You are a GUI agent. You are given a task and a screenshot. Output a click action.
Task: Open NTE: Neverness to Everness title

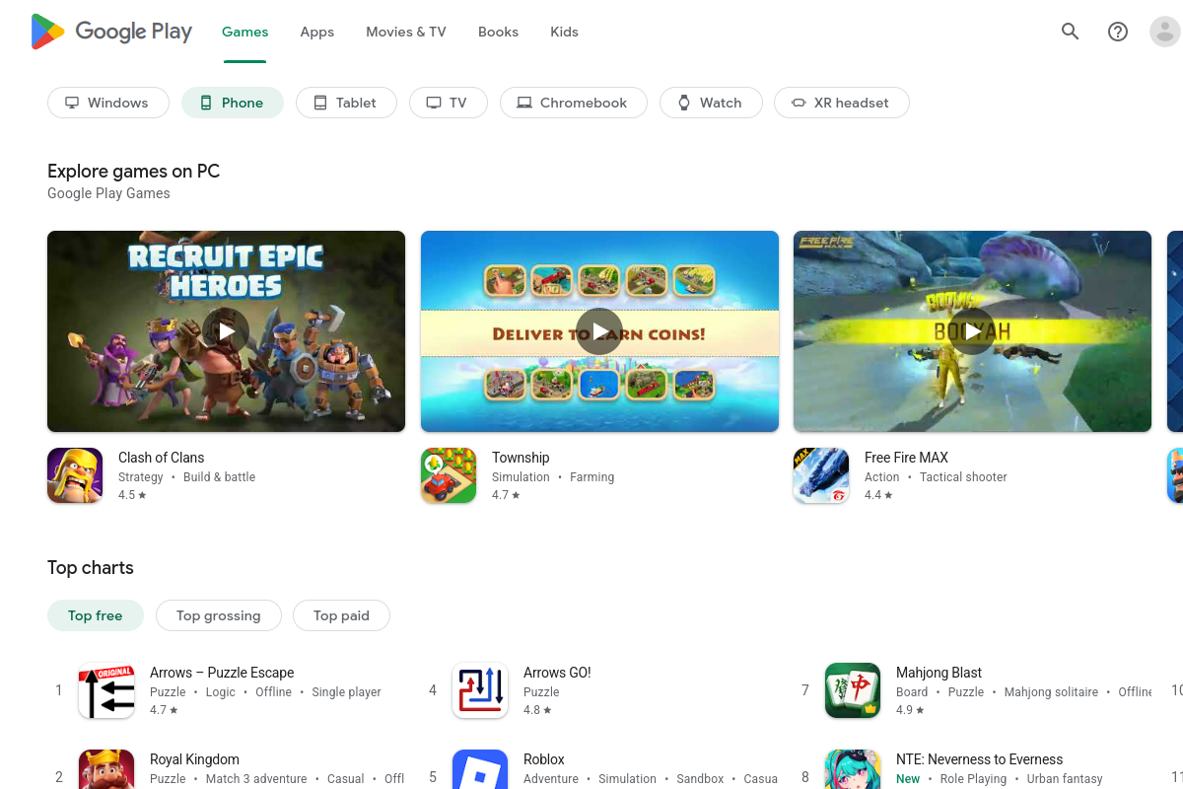click(x=979, y=759)
